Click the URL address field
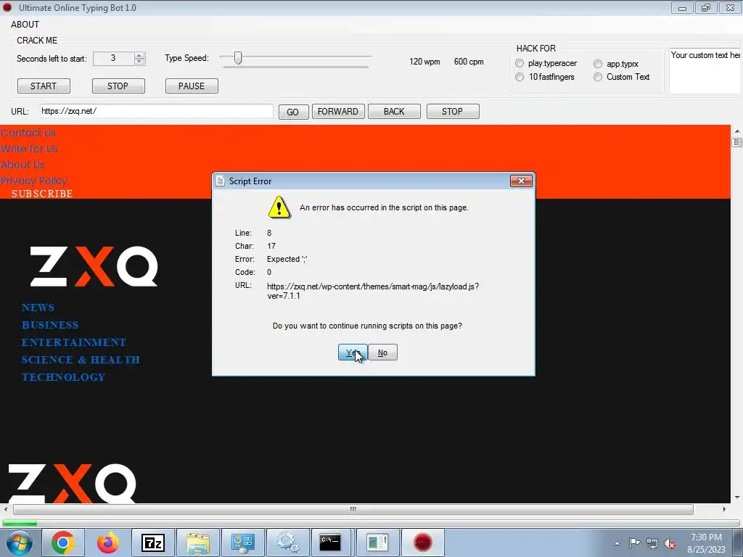The width and height of the screenshot is (743, 557). pos(156,111)
